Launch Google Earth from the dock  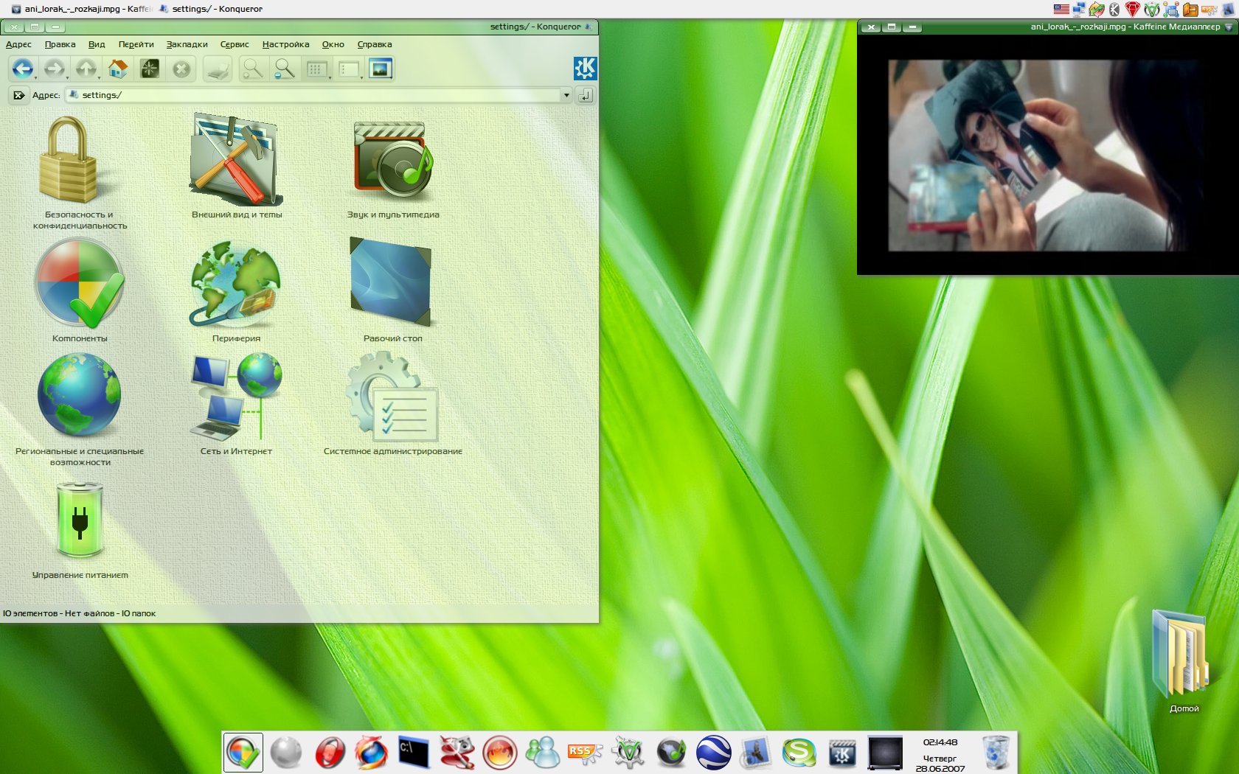point(713,753)
